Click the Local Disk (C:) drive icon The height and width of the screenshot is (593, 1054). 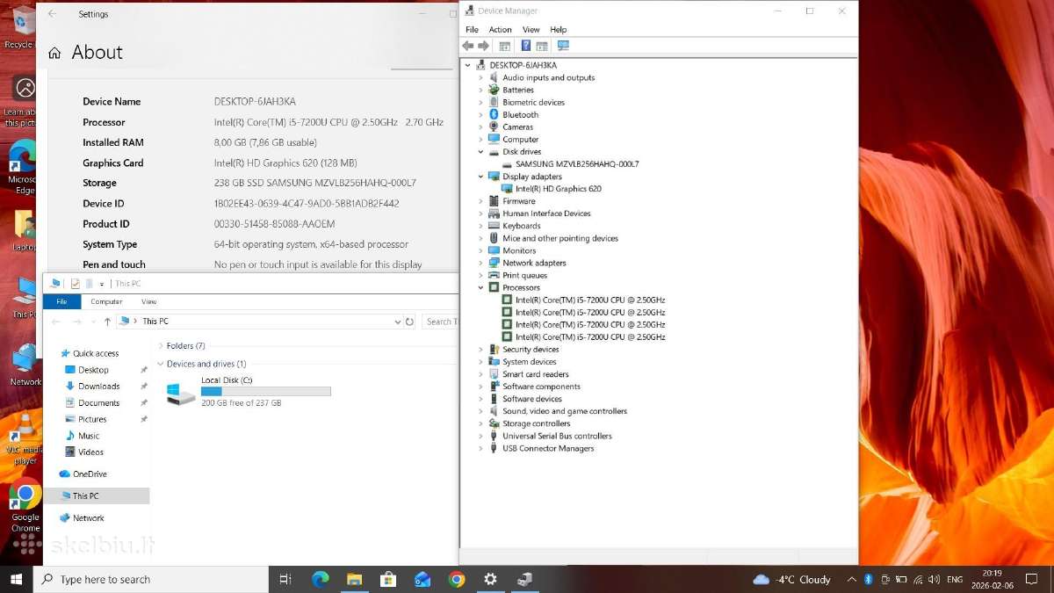(180, 393)
